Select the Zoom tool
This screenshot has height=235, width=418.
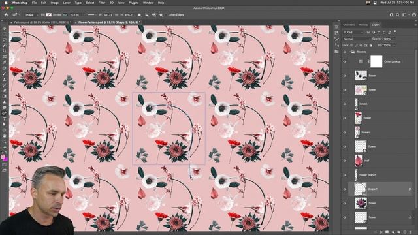pos(5,142)
